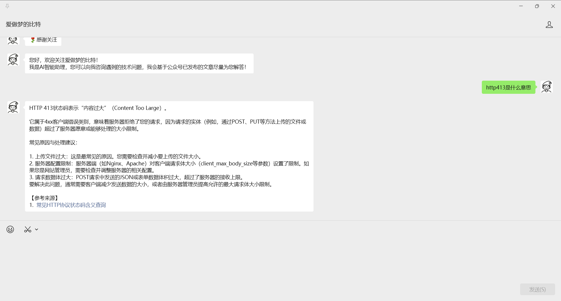This screenshot has height=301, width=561.
Task: Click the avatar next to the HTTP 413 reply
Action: click(x=13, y=107)
